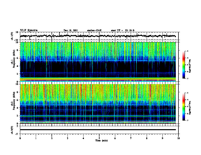Viewport: 201px width, 155px height.
Task: Click the ch.2 "Frequency (kHz)" axis label
Action: pos(14,101)
